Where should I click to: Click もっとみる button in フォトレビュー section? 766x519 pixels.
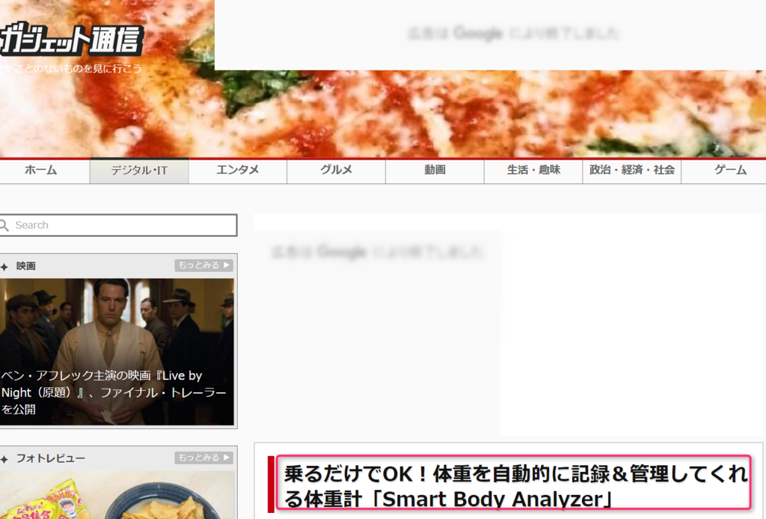click(x=203, y=458)
